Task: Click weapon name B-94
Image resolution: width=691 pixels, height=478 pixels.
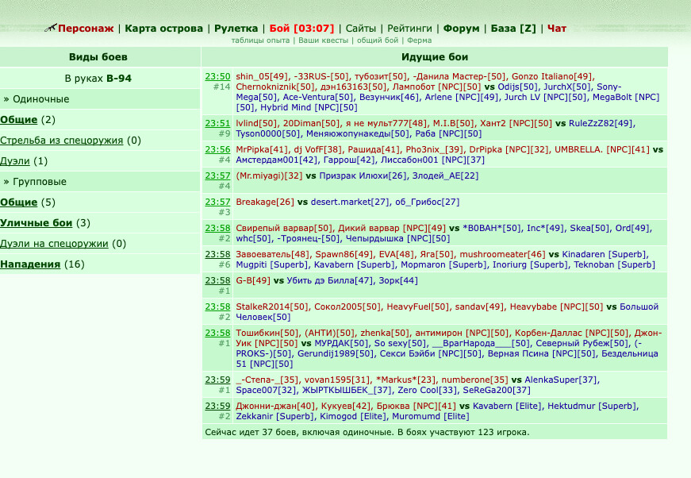Action: (x=119, y=79)
